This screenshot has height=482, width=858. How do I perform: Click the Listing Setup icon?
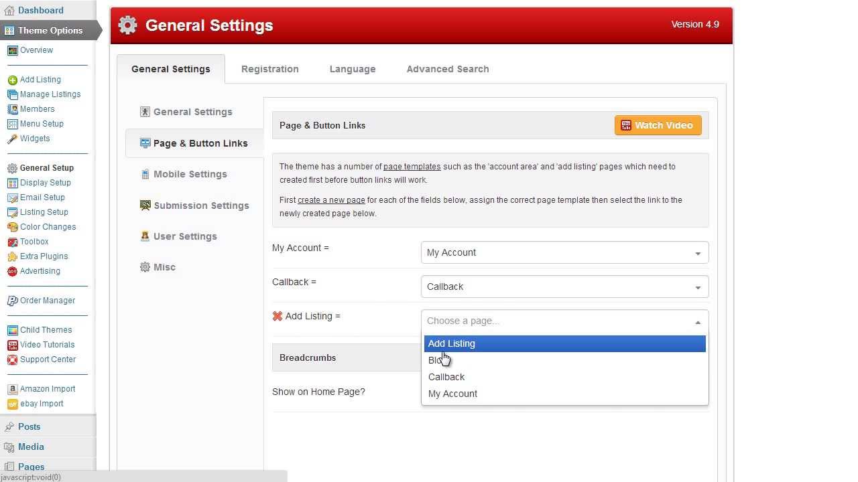click(12, 212)
